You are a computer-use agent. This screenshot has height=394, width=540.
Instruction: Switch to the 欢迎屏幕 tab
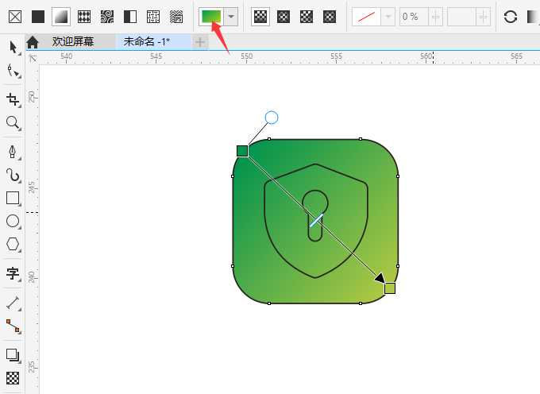[x=73, y=41]
